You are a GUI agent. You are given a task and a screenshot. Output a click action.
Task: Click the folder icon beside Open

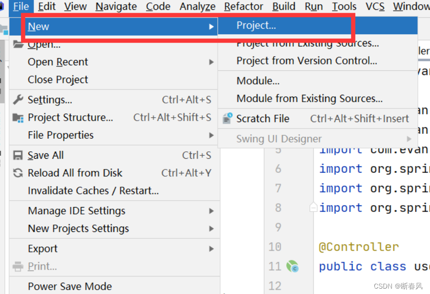18,44
